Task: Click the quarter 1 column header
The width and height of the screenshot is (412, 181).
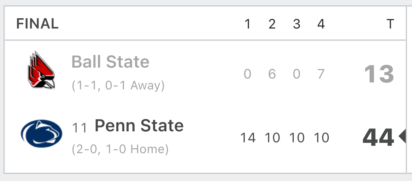Action: coord(247,24)
